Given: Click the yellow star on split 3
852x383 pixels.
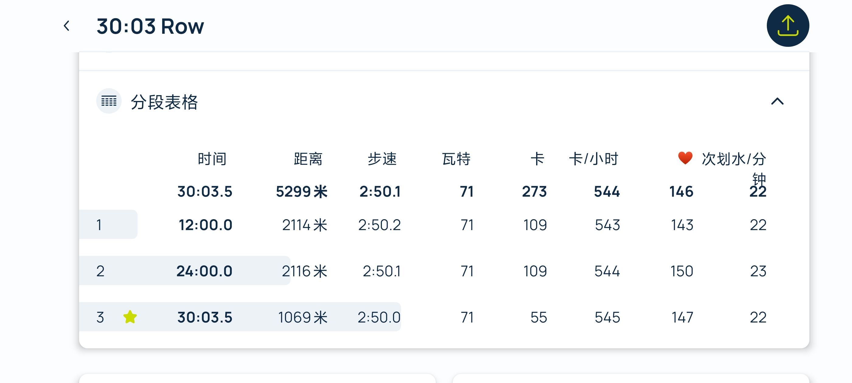Looking at the screenshot, I should [130, 317].
